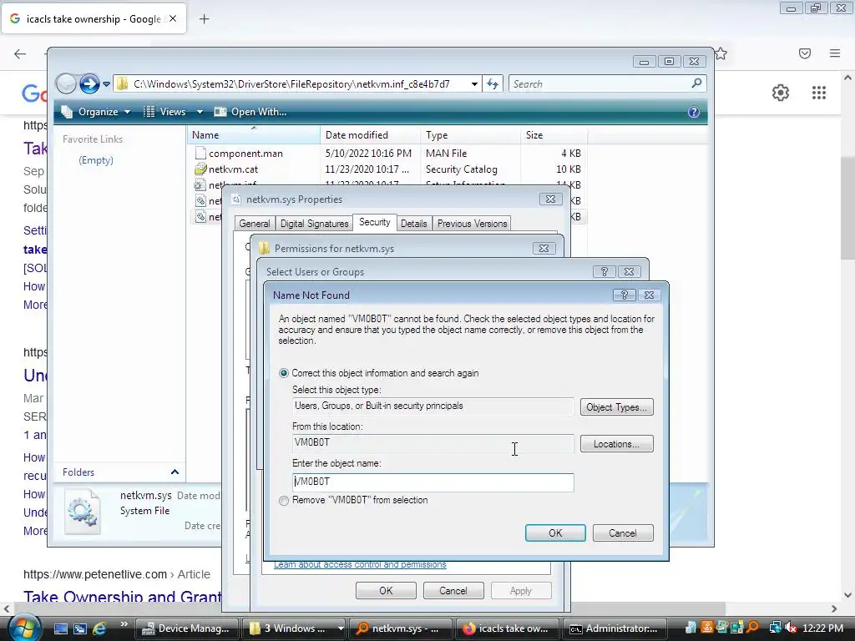Close the icacls Google tab
855x641 pixels.
(172, 18)
